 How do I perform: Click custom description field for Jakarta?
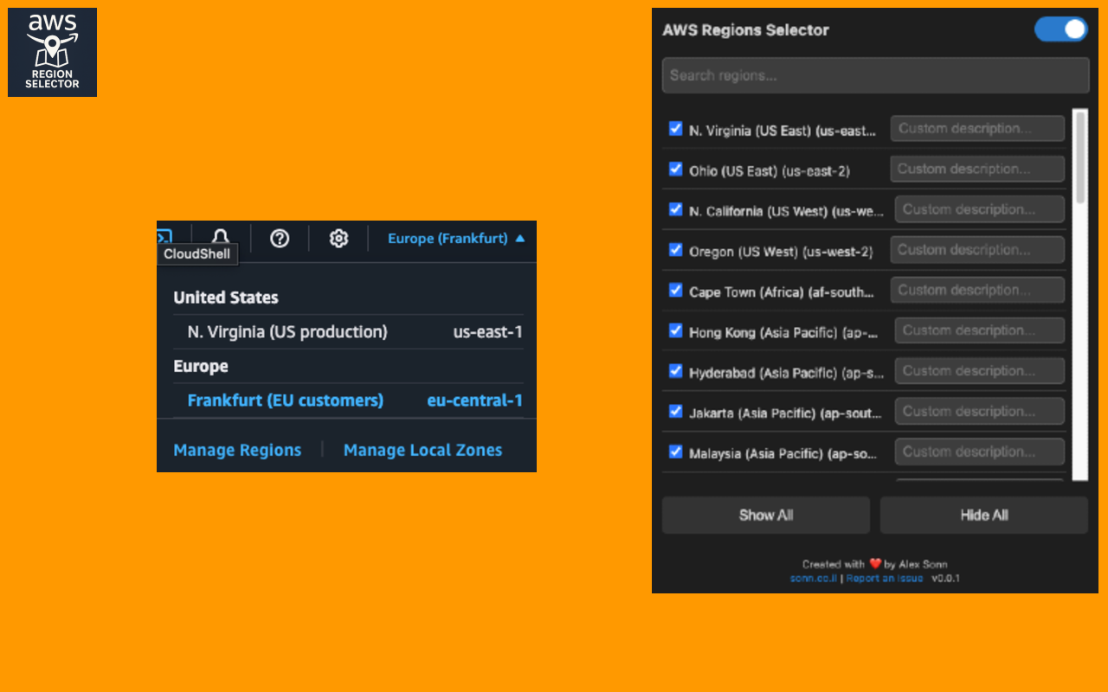pos(980,411)
